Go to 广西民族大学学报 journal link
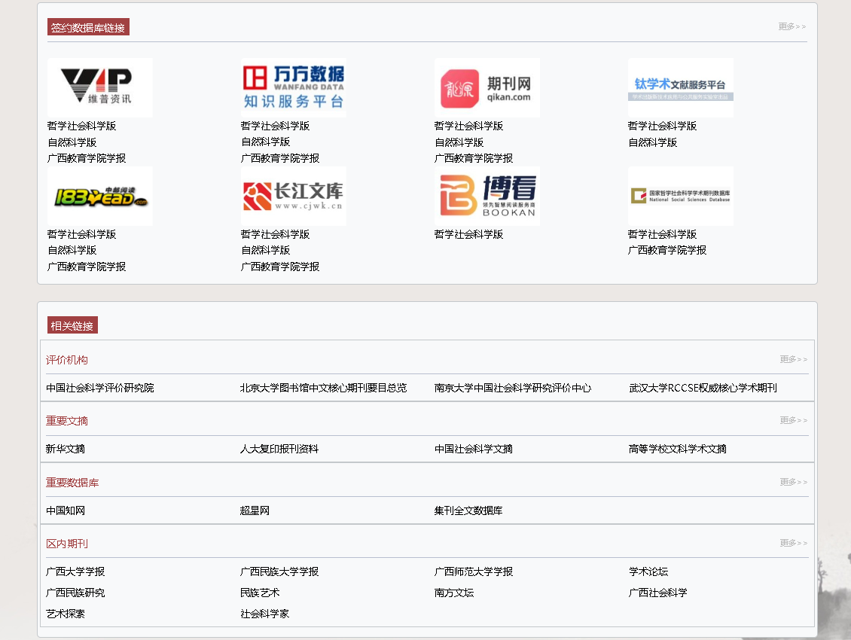Viewport: 851px width, 640px height. pos(279,571)
